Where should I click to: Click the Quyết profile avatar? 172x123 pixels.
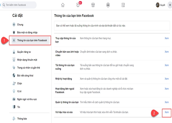(x=158, y=5)
